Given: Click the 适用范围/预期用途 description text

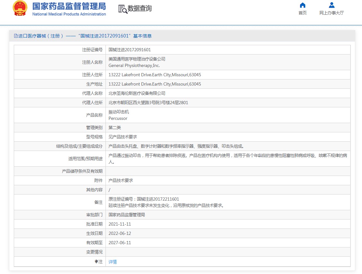Looking at the screenshot, I should (228, 159).
